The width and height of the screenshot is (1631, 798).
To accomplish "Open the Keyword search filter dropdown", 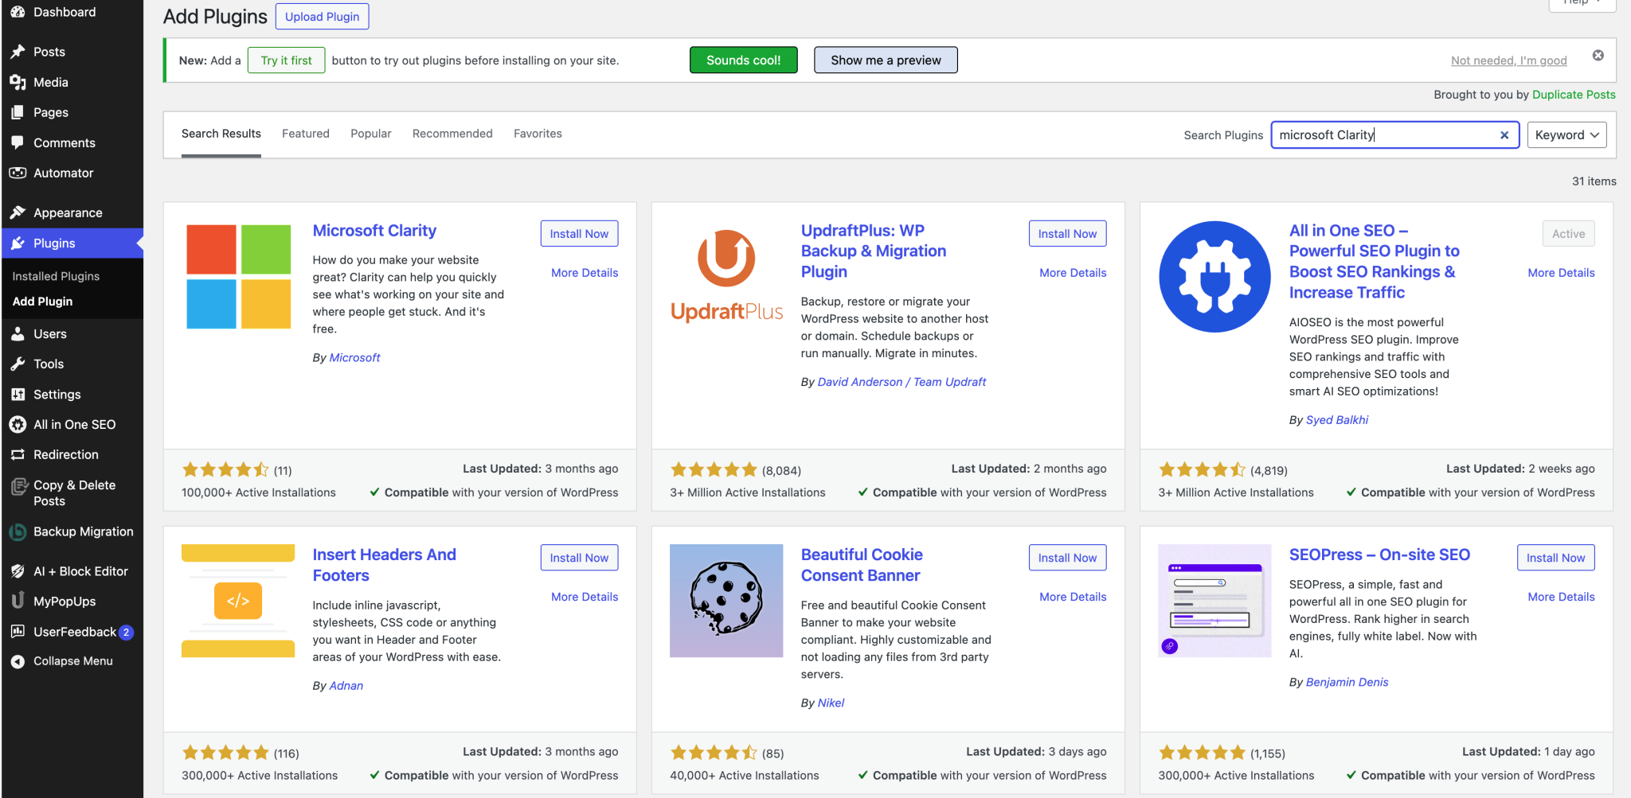I will (1566, 134).
